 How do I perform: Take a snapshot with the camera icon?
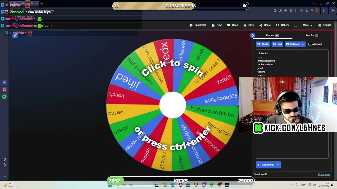[x=280, y=10]
